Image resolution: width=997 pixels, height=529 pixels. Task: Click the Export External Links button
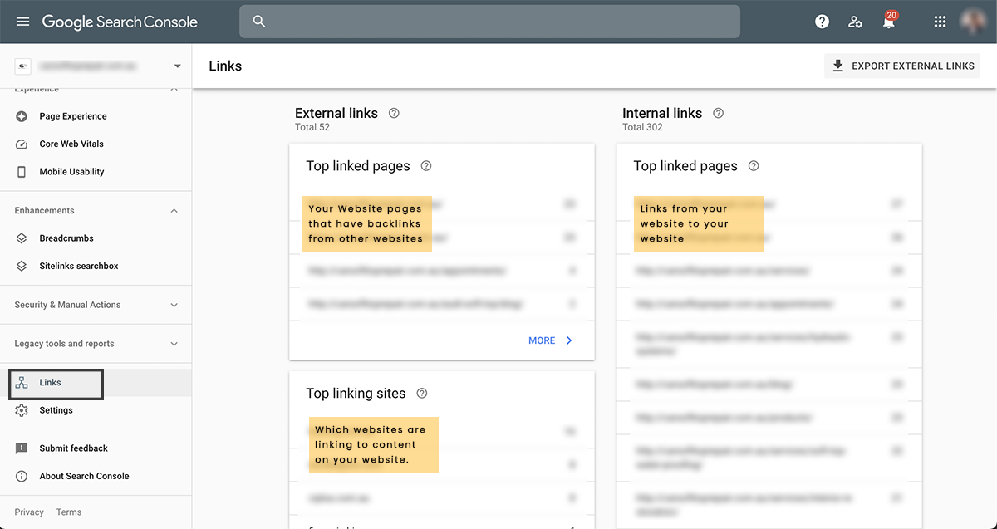(902, 66)
